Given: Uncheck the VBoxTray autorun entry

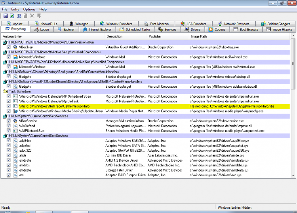Looking at the screenshot, I should (x=9, y=47).
